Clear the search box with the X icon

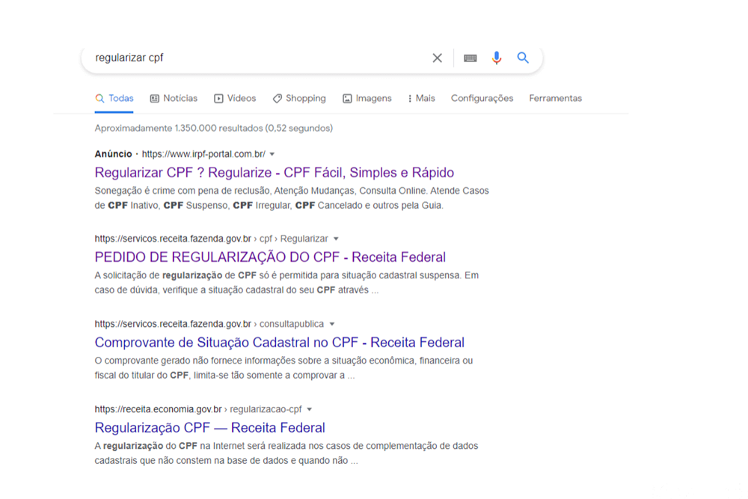click(x=437, y=58)
